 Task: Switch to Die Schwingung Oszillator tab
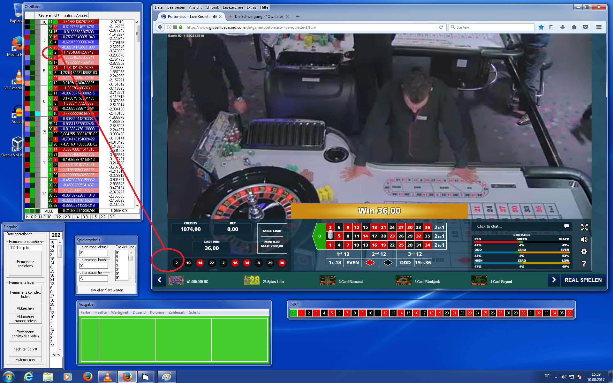[259, 17]
